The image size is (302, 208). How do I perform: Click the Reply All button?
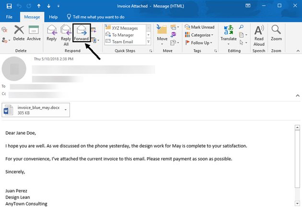click(66, 35)
